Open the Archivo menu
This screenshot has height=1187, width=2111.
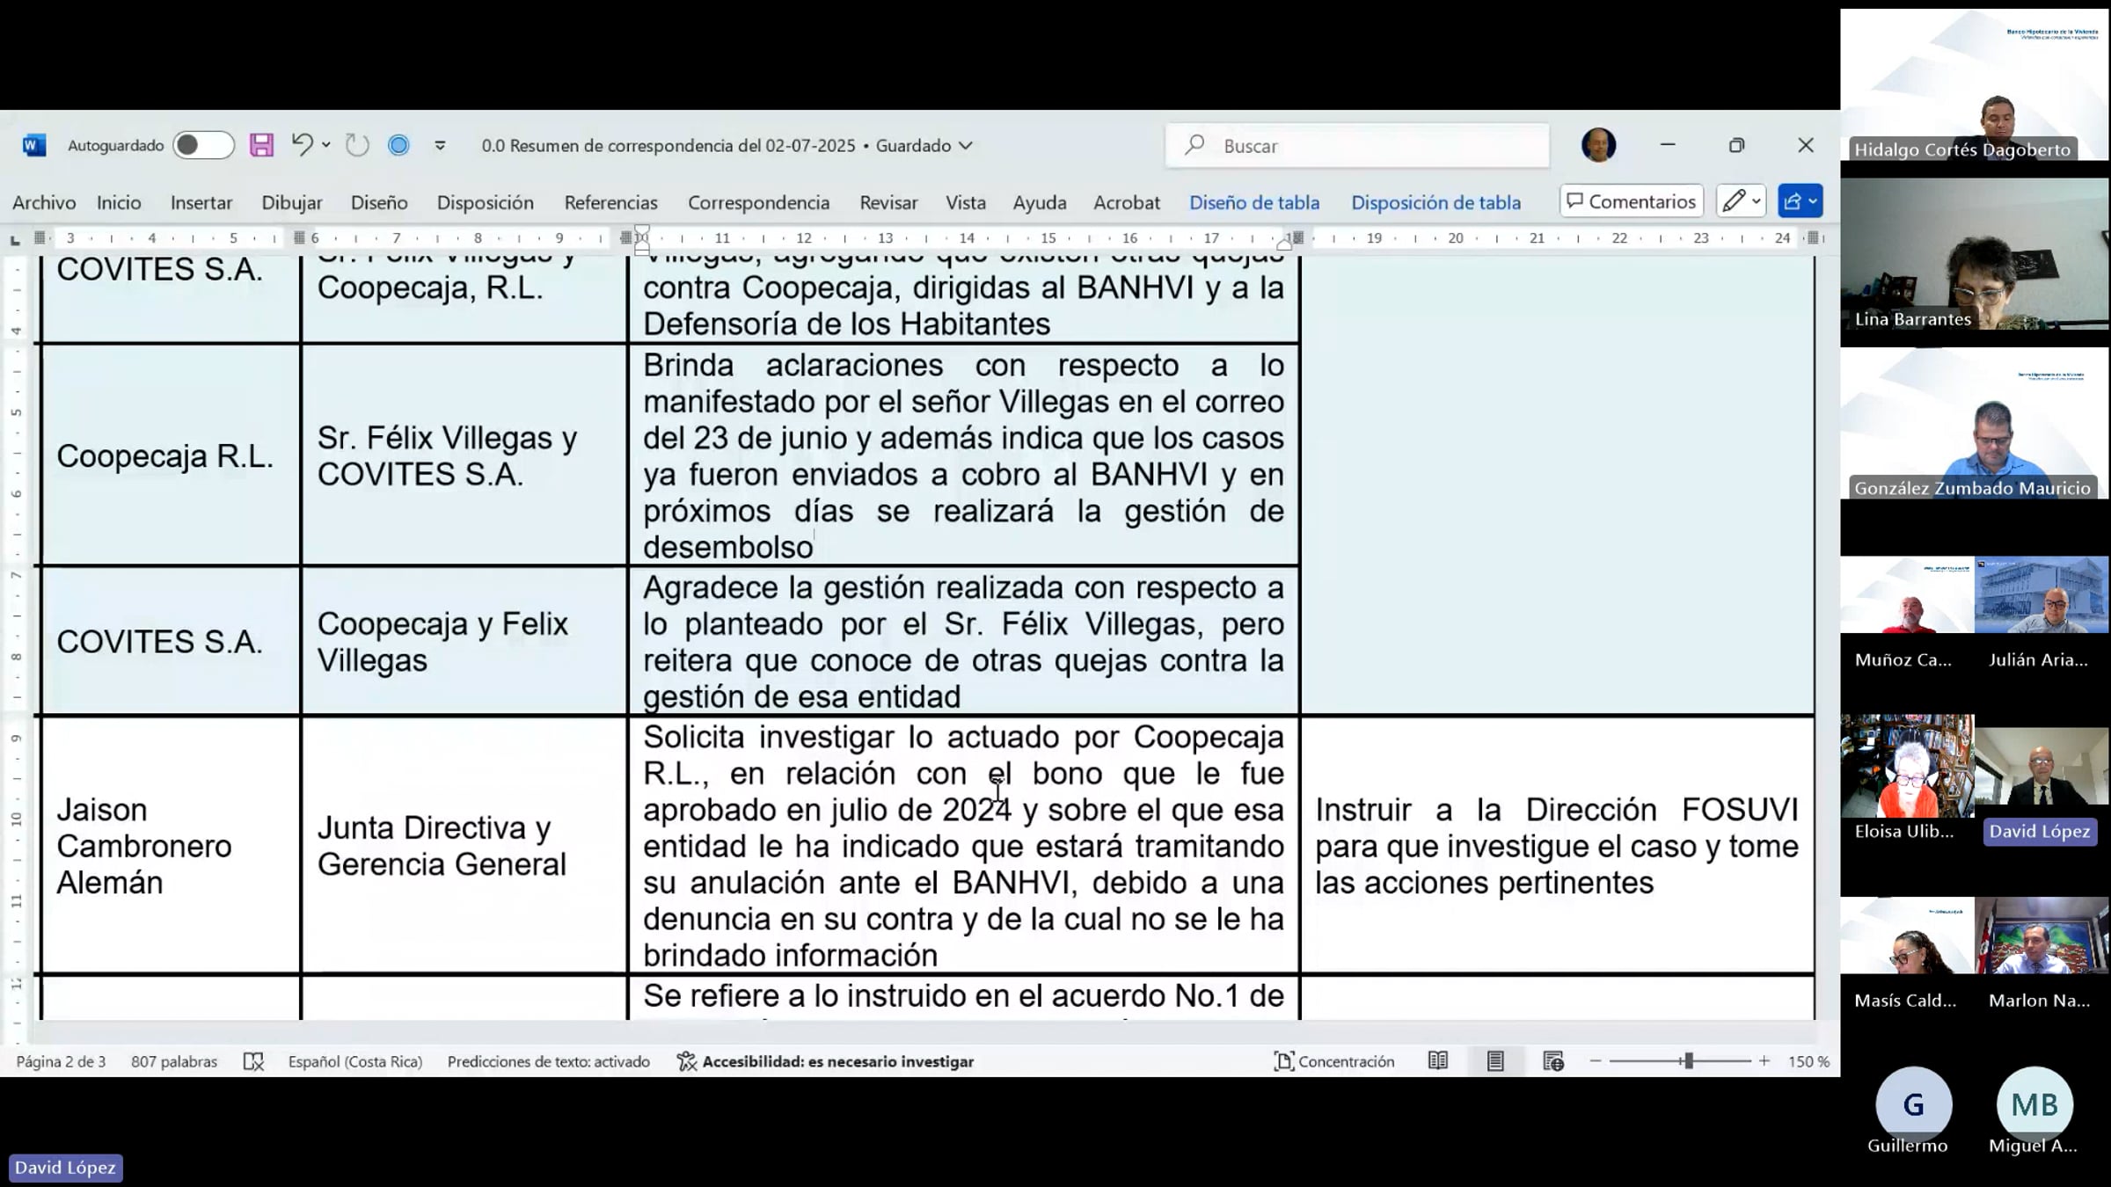(44, 202)
